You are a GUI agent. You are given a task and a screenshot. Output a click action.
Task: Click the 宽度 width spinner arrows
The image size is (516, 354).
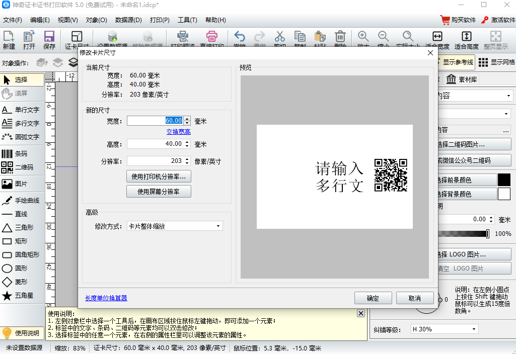tap(187, 121)
